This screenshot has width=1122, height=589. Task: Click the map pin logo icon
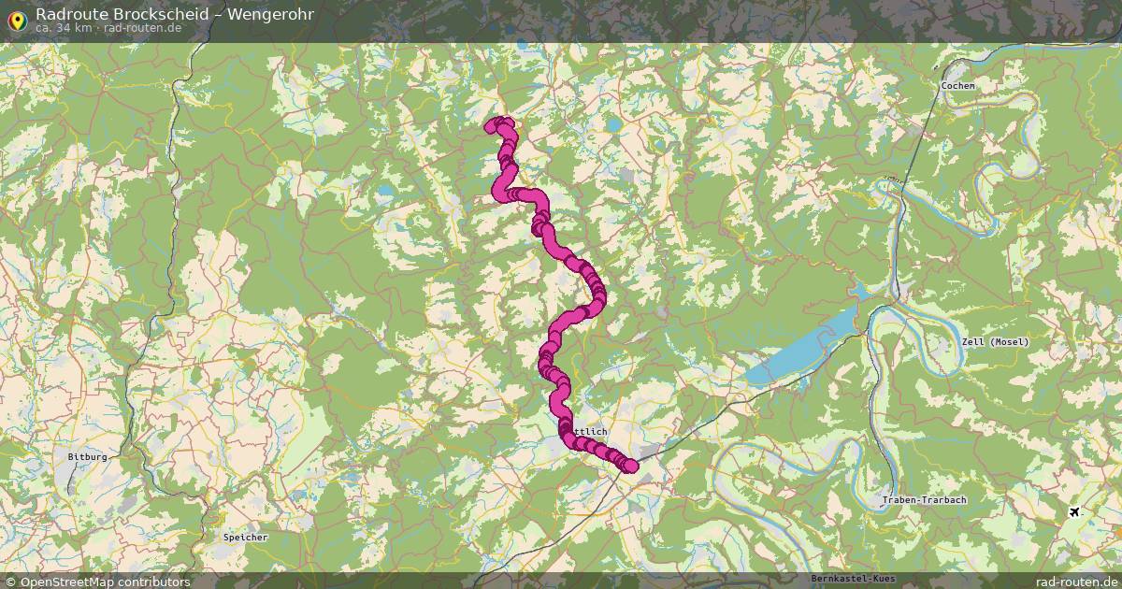tap(16, 20)
